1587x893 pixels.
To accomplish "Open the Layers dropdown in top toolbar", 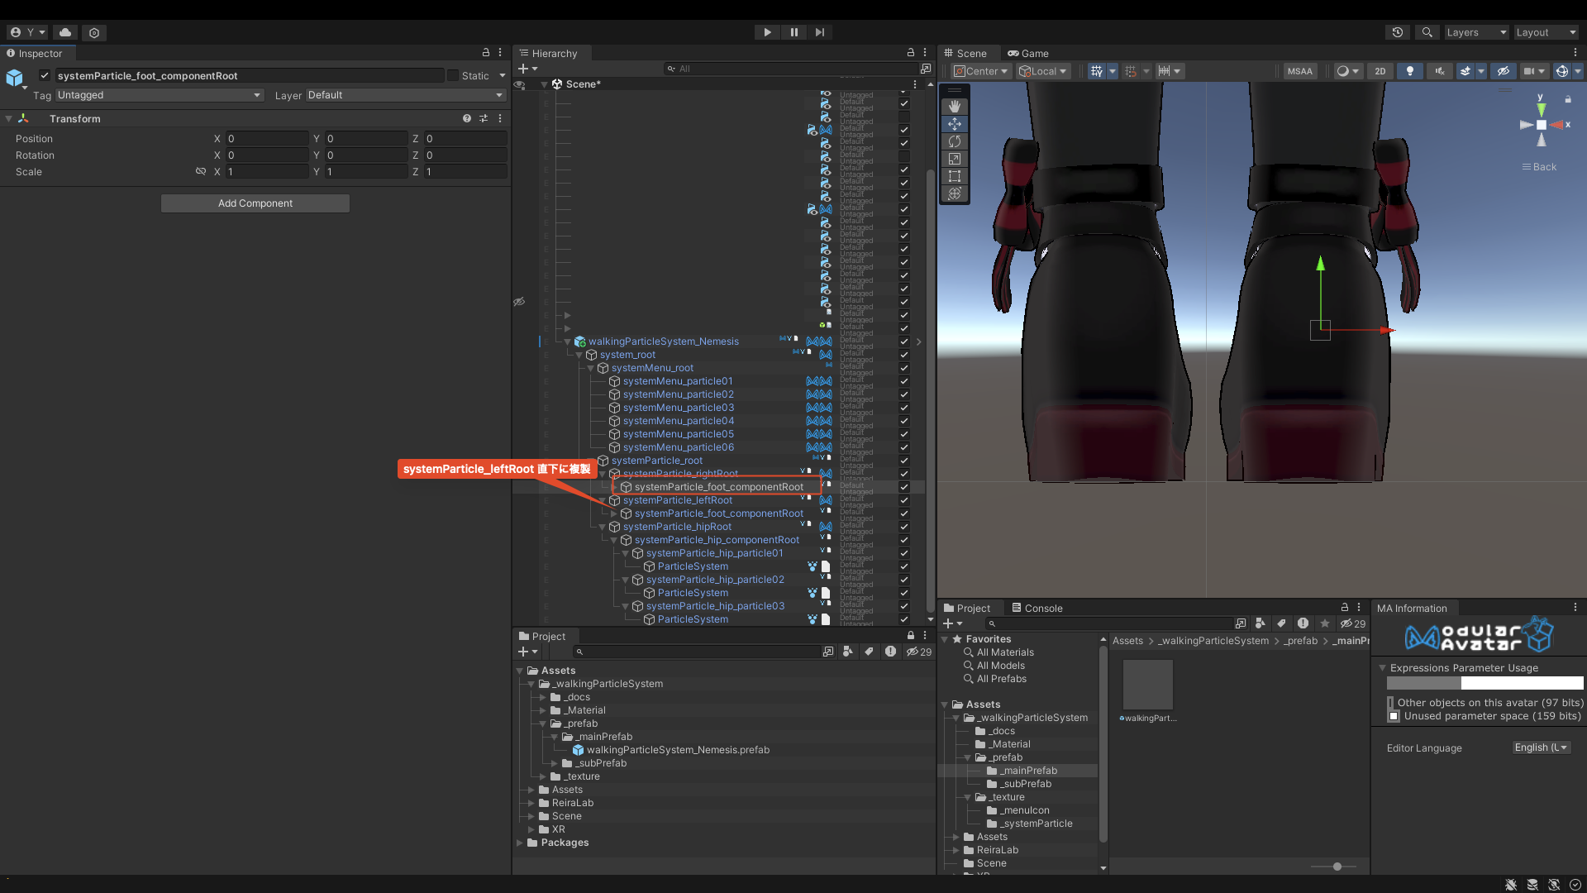I will click(1476, 32).
